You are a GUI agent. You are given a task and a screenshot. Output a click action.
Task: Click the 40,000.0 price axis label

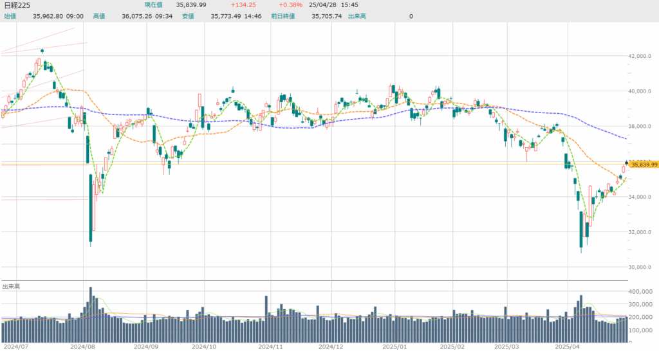pyautogui.click(x=640, y=91)
